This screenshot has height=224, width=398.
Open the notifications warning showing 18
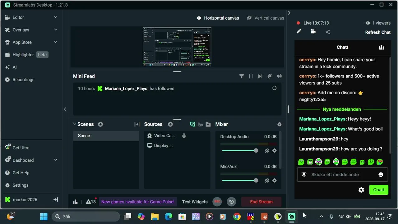(x=91, y=202)
